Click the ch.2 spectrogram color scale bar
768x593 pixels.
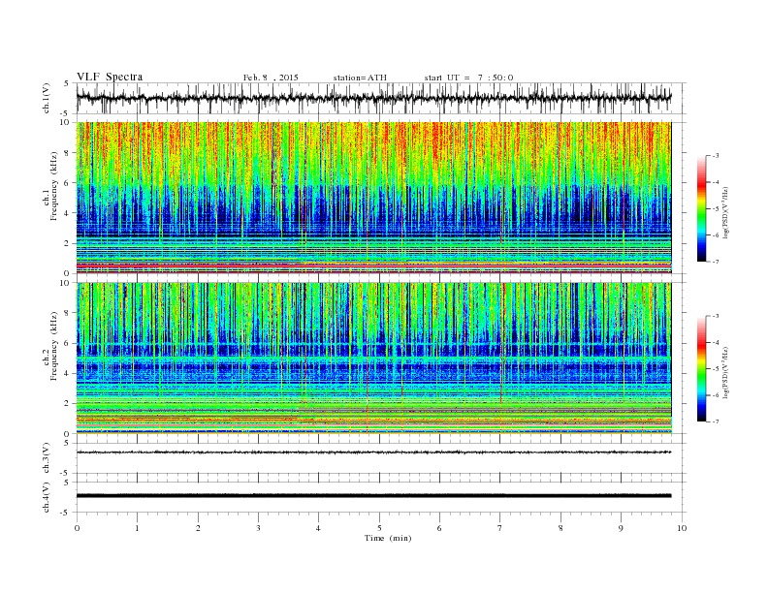pos(701,368)
